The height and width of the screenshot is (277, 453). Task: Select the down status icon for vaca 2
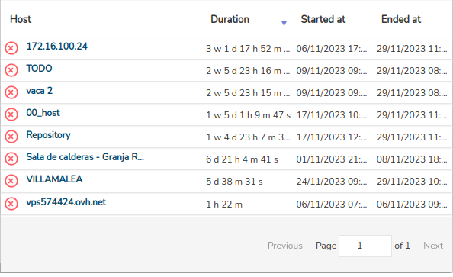tap(11, 92)
